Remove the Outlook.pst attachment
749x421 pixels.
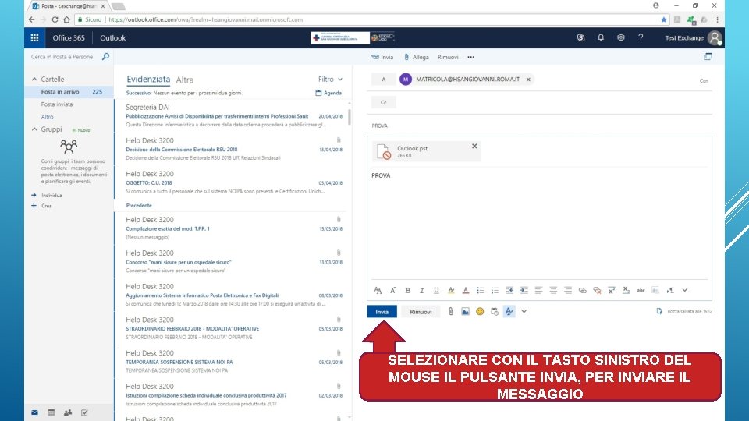(474, 146)
